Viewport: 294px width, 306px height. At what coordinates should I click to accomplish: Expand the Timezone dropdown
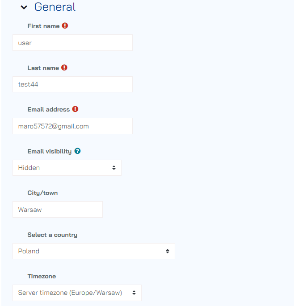(77, 293)
